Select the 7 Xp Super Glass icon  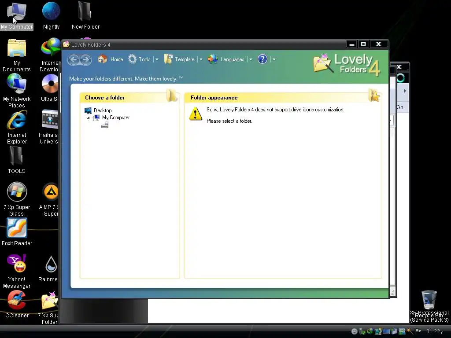[x=17, y=199]
